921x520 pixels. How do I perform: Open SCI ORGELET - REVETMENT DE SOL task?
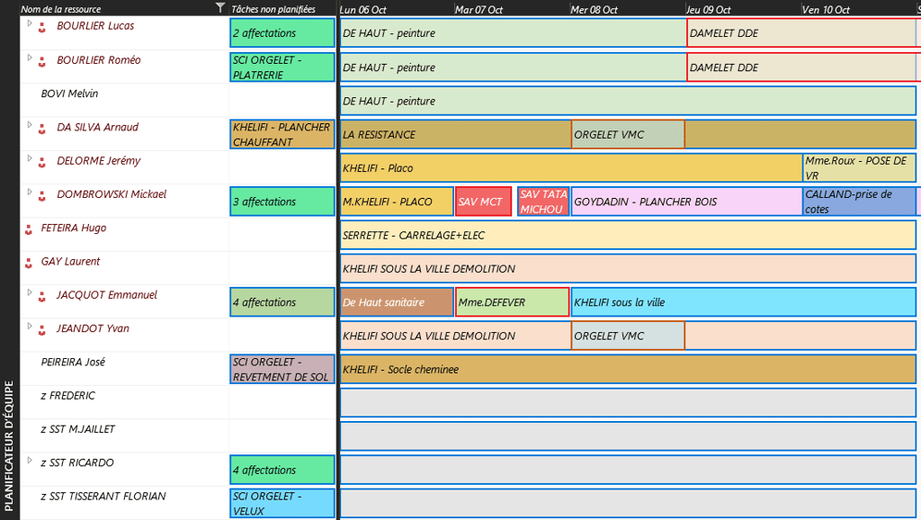pyautogui.click(x=282, y=369)
